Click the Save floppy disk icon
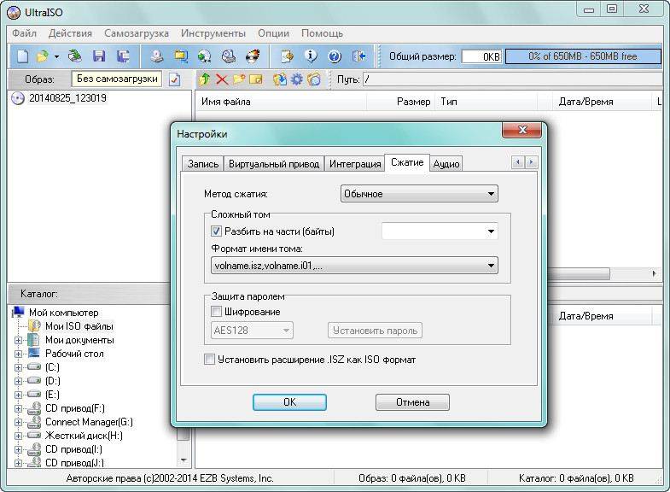Screen dimensions: 670x492 pos(99,56)
